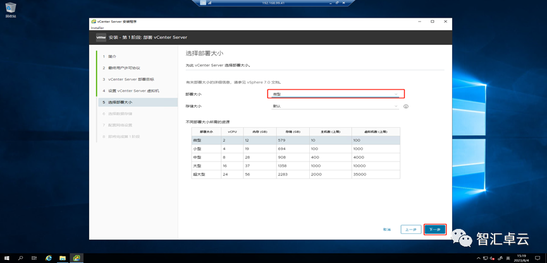Select the 微型 row label in table
This screenshot has height=263, width=547.
[x=197, y=140]
